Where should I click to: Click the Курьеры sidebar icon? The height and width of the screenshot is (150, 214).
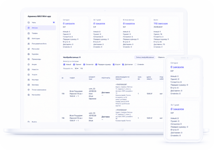pyautogui.click(x=29, y=54)
